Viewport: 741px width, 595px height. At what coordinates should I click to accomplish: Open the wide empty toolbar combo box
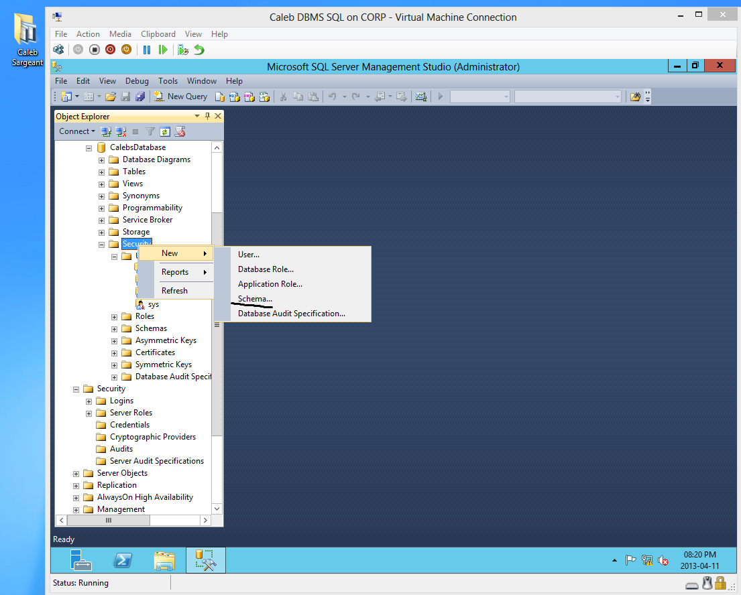pos(567,96)
